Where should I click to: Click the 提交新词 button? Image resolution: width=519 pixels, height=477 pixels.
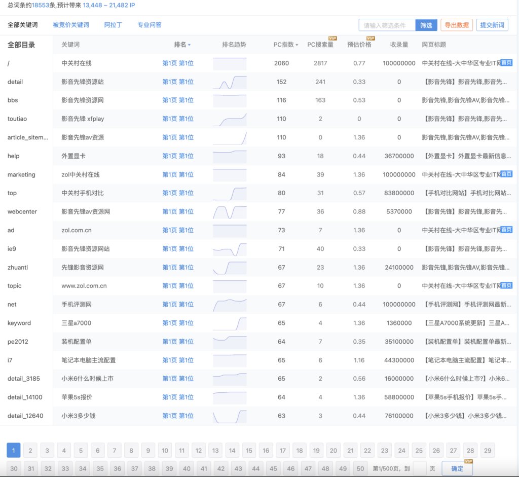(492, 25)
